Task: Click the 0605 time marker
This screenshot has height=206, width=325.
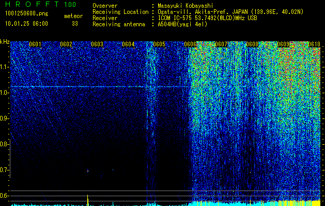Action: tap(159, 44)
